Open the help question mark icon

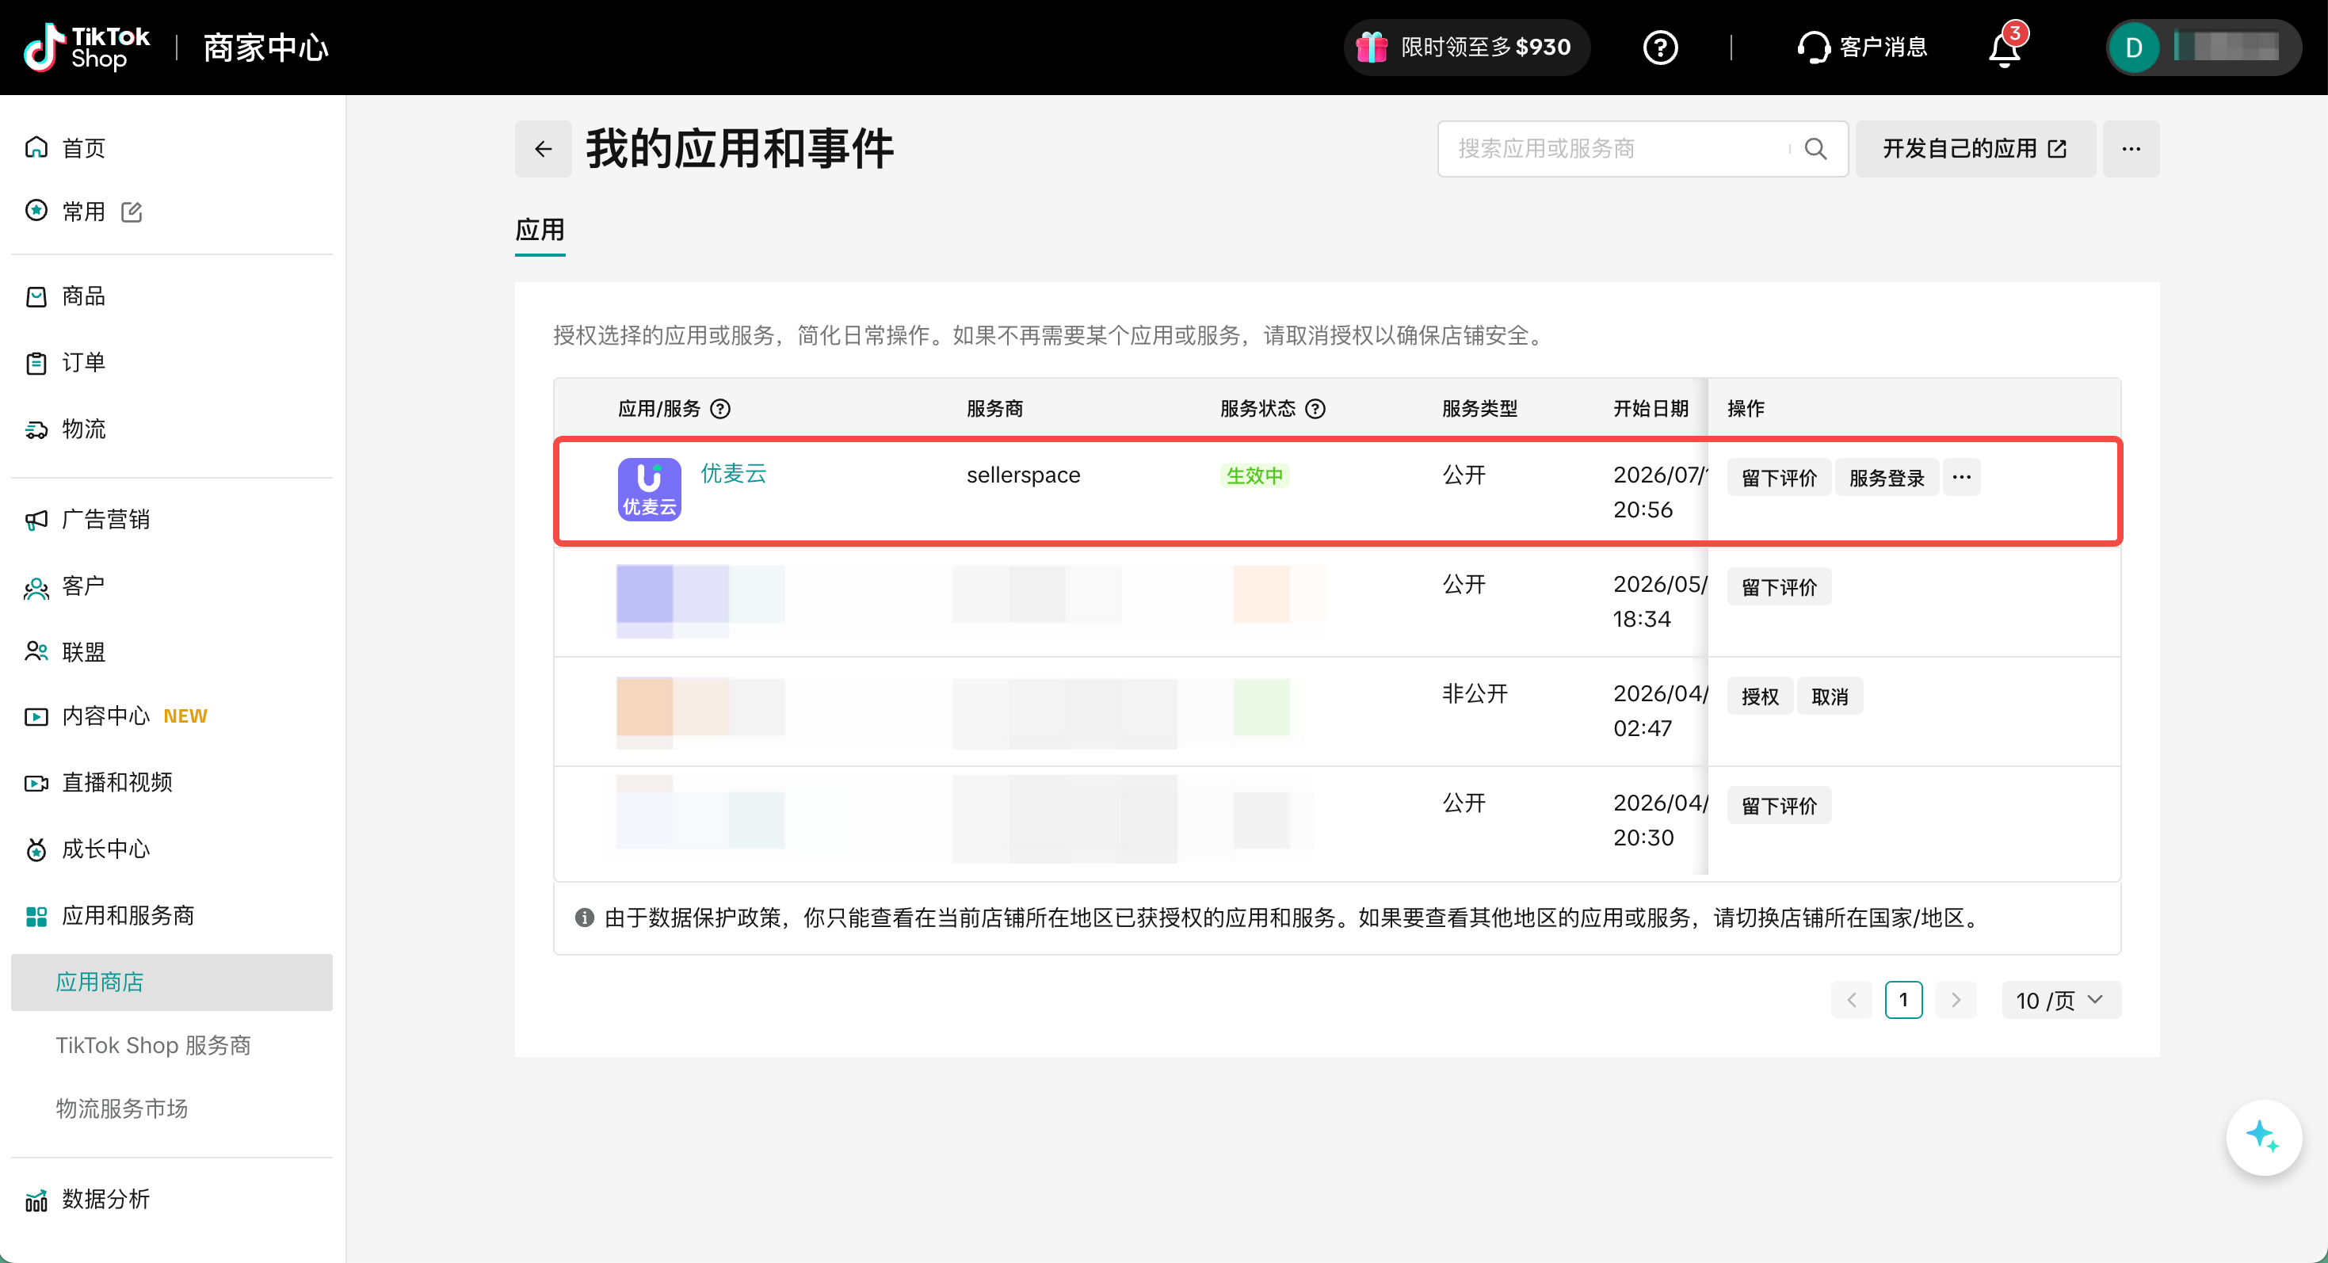click(x=1660, y=47)
